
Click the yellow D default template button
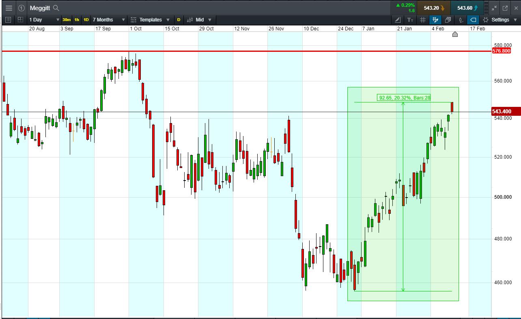pyautogui.click(x=179, y=20)
